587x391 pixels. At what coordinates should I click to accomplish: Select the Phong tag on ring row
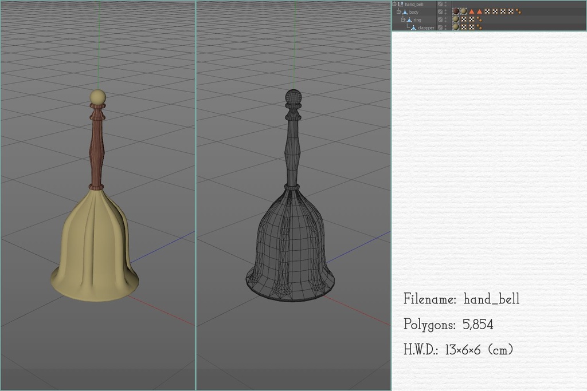click(x=479, y=19)
